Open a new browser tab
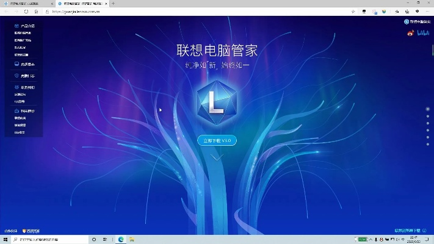Viewport: 434px width, 244px height. click(x=113, y=3)
